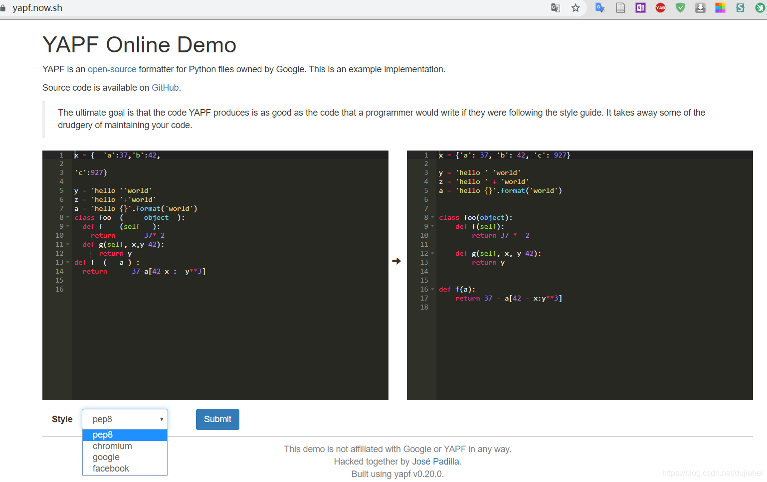Collapse class foo fold at output line 8

pyautogui.click(x=433, y=217)
